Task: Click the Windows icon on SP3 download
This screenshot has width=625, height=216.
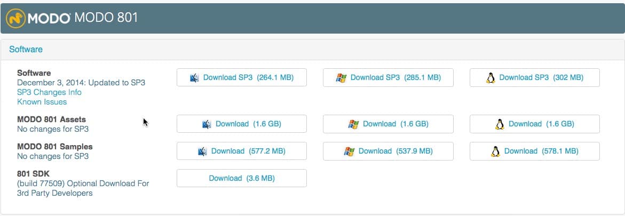Action: click(x=341, y=78)
